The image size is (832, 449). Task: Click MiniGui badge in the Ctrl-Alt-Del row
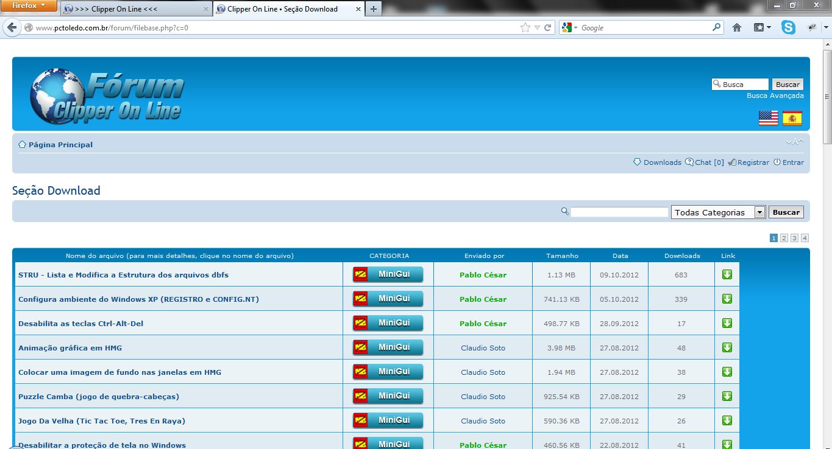pos(388,323)
